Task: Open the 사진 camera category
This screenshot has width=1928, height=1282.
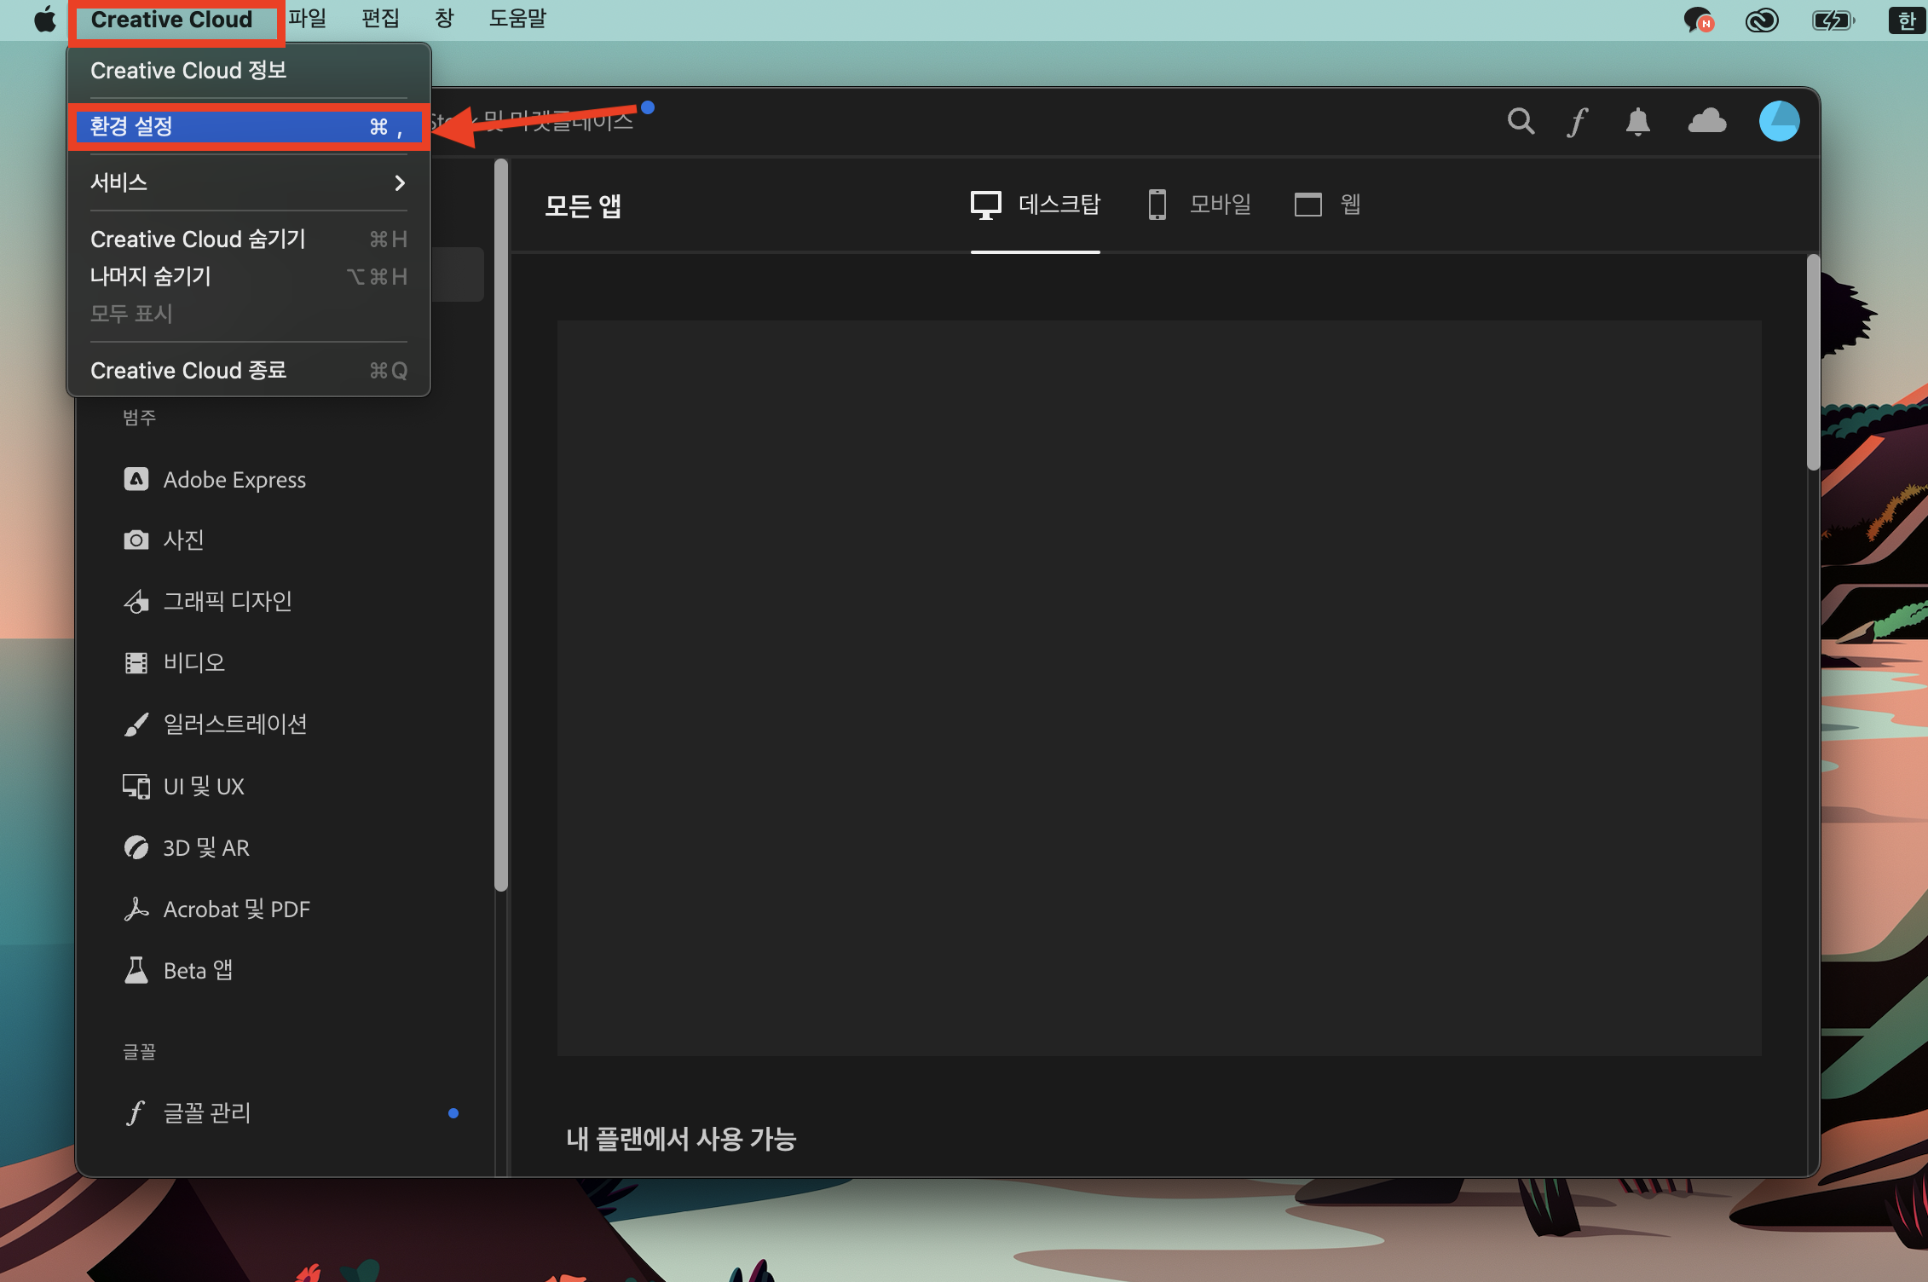Action: 183,540
